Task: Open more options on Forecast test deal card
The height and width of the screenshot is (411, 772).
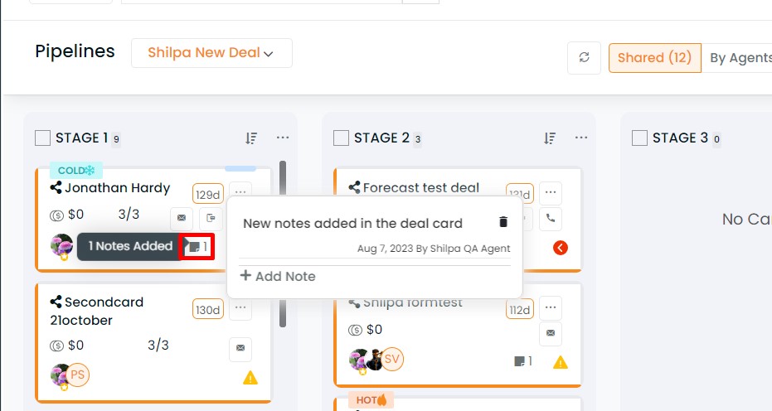Action: [x=551, y=193]
